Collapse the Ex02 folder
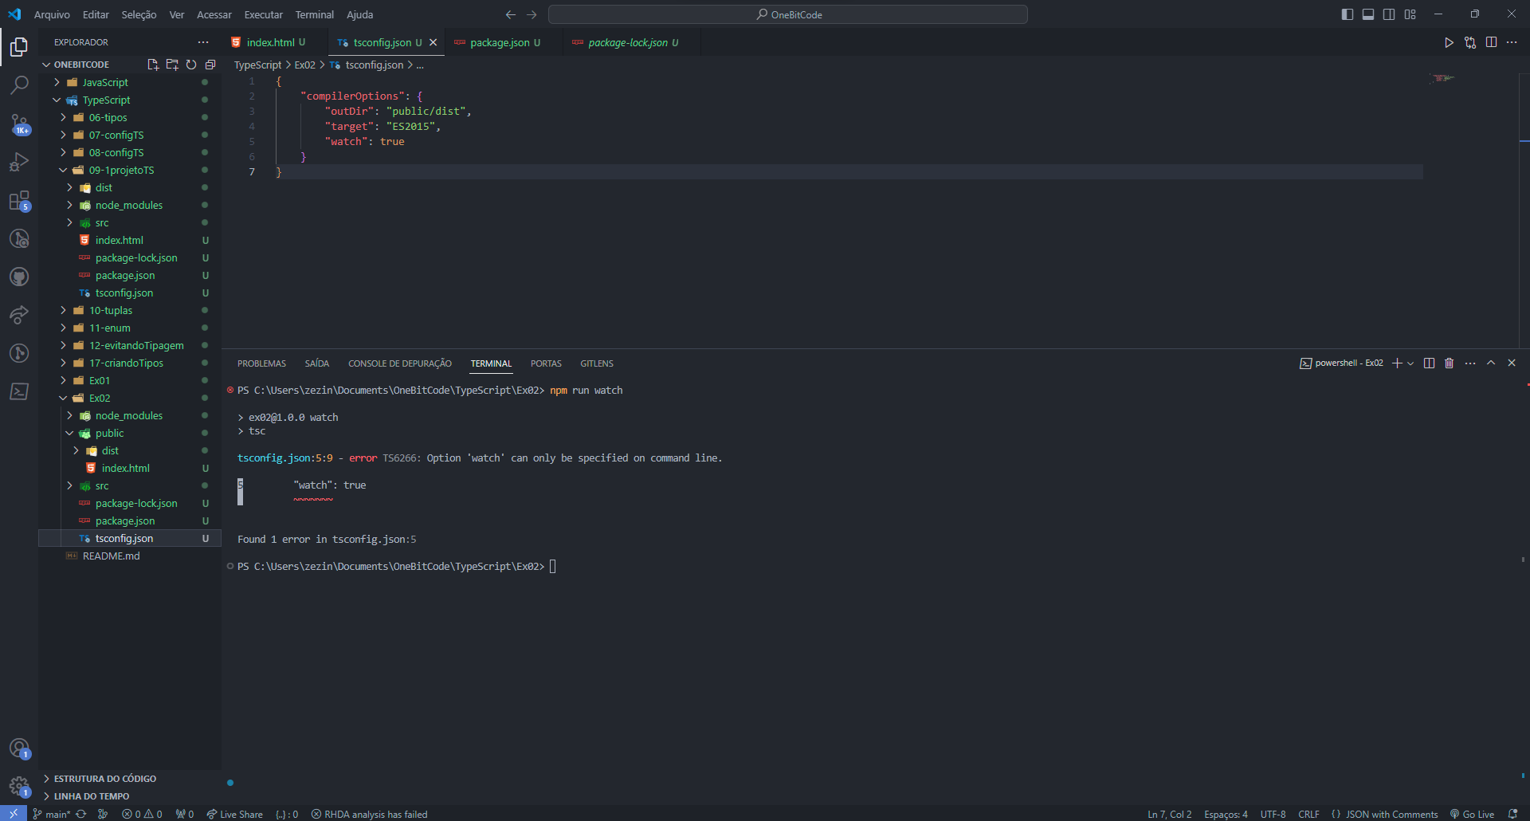Screen dimensions: 1530x821 [100, 398]
